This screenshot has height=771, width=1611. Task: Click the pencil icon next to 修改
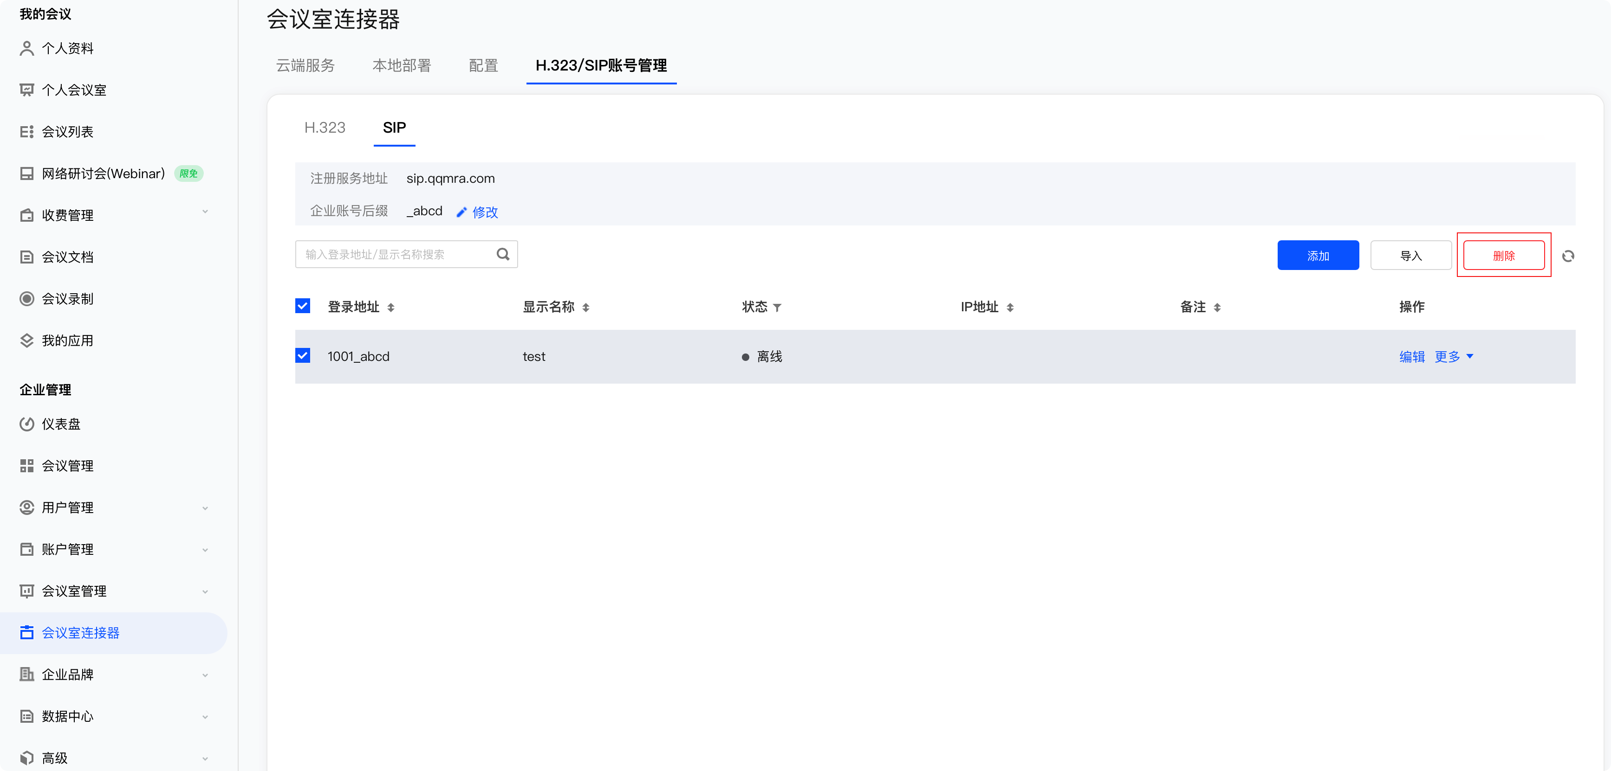[461, 212]
